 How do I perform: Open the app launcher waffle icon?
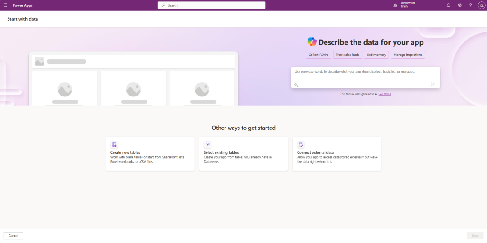click(5, 5)
